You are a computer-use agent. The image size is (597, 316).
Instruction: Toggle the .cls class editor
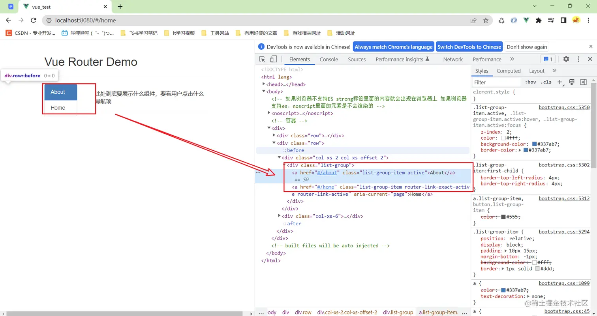pyautogui.click(x=546, y=82)
